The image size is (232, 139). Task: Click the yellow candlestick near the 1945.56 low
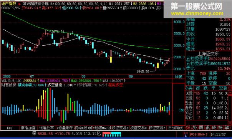click(x=158, y=65)
